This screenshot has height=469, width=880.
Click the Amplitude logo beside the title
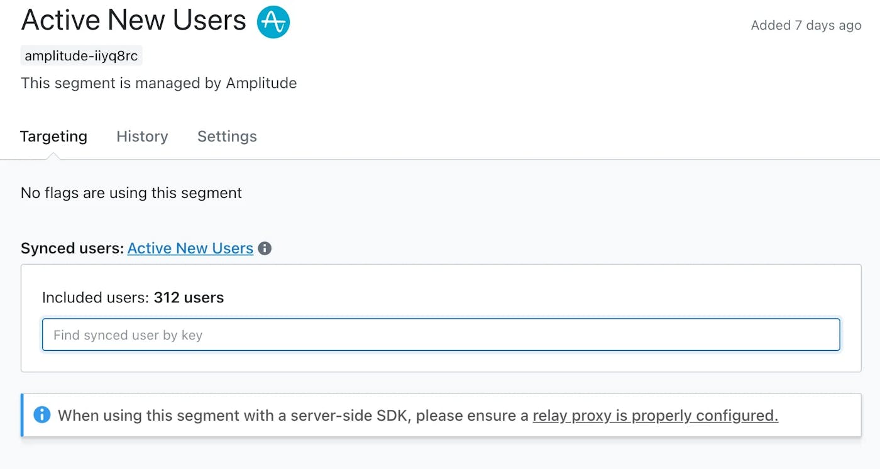click(273, 22)
